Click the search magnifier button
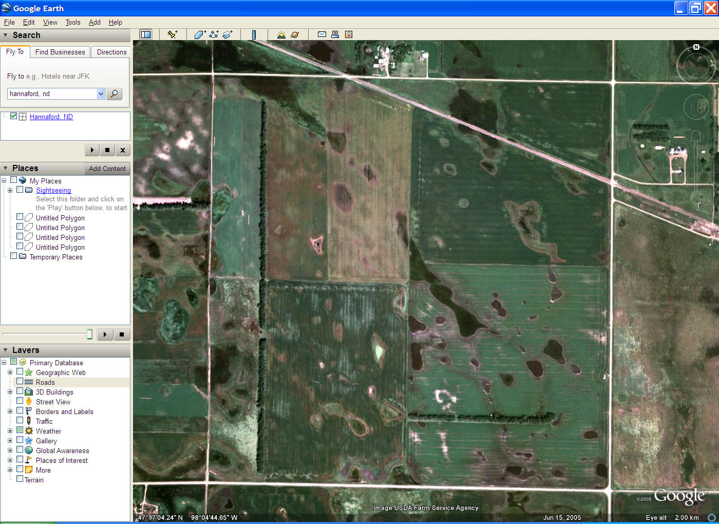Viewport: 719px width, 524px height. [114, 93]
